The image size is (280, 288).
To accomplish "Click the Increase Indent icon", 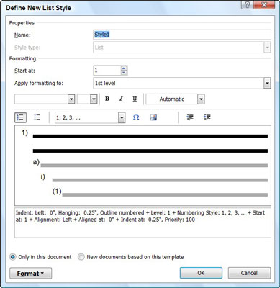I will 207,117.
